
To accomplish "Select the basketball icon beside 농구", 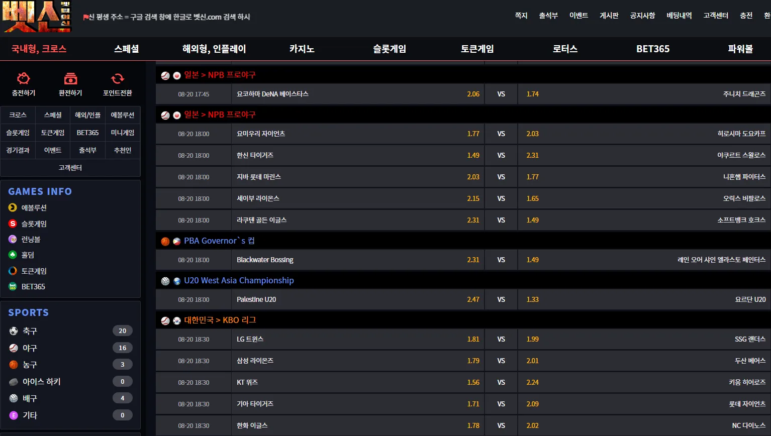I will [14, 365].
